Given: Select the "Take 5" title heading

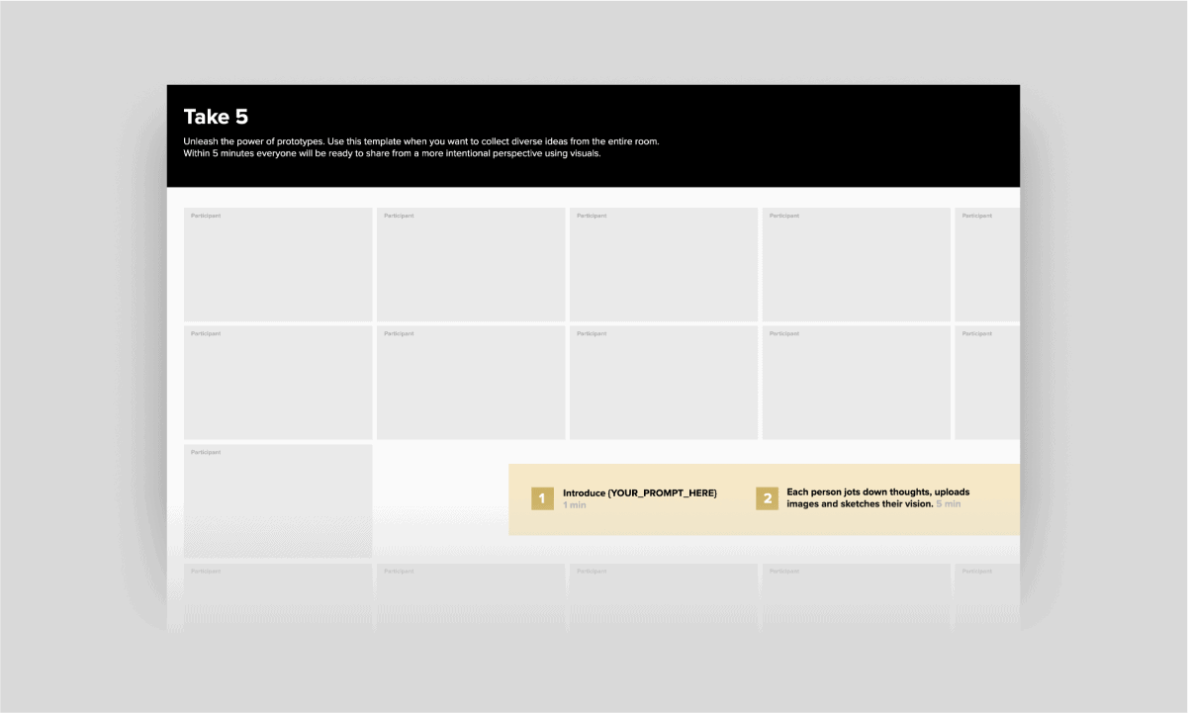Looking at the screenshot, I should [x=216, y=117].
